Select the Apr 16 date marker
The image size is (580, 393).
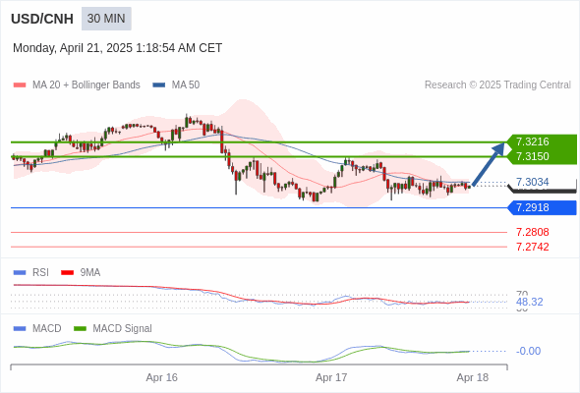pos(161,377)
